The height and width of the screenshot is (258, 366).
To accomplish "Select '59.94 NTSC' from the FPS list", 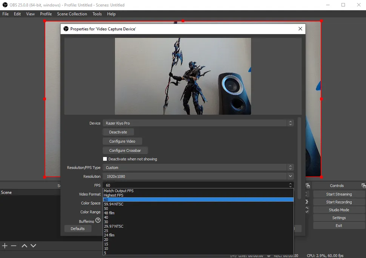I will [x=114, y=204].
